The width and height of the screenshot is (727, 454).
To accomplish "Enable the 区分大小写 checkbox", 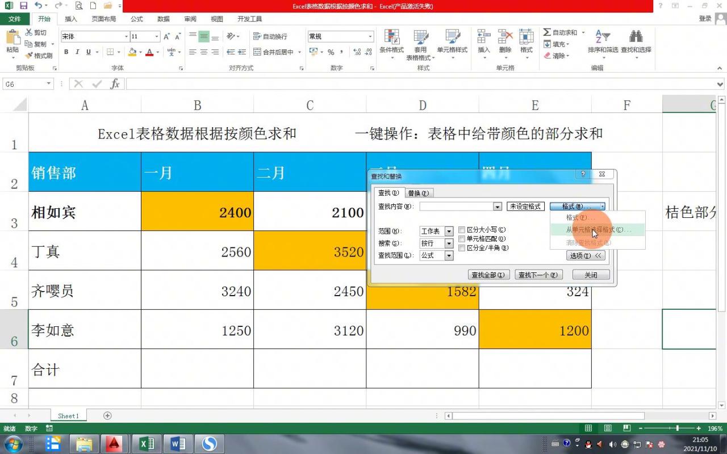I will [x=462, y=230].
